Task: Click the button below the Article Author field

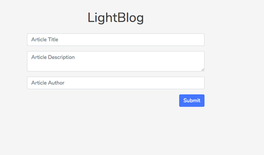Action: (192, 101)
